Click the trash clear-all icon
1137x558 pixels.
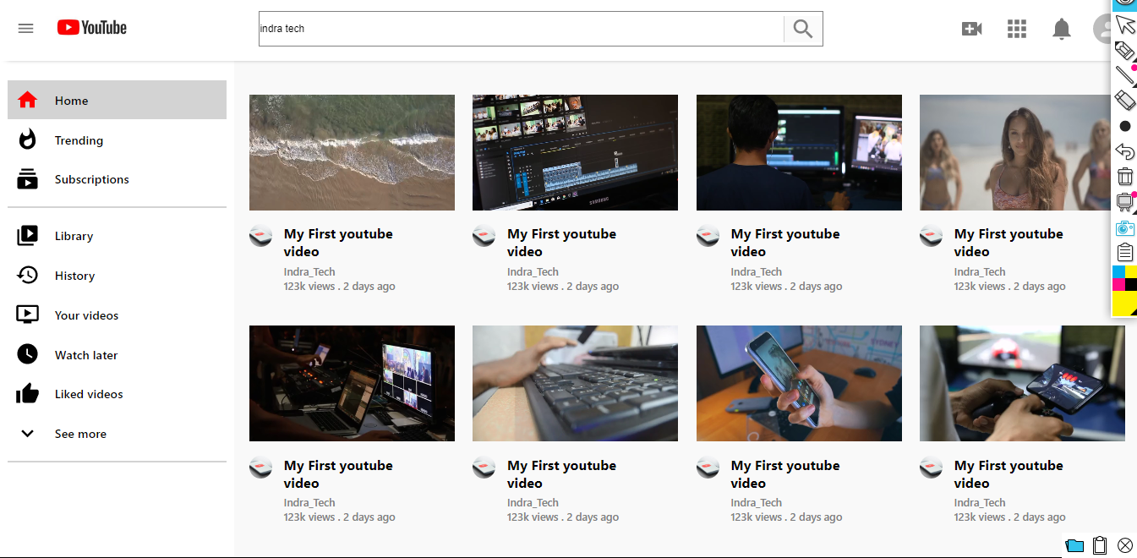pos(1125,177)
